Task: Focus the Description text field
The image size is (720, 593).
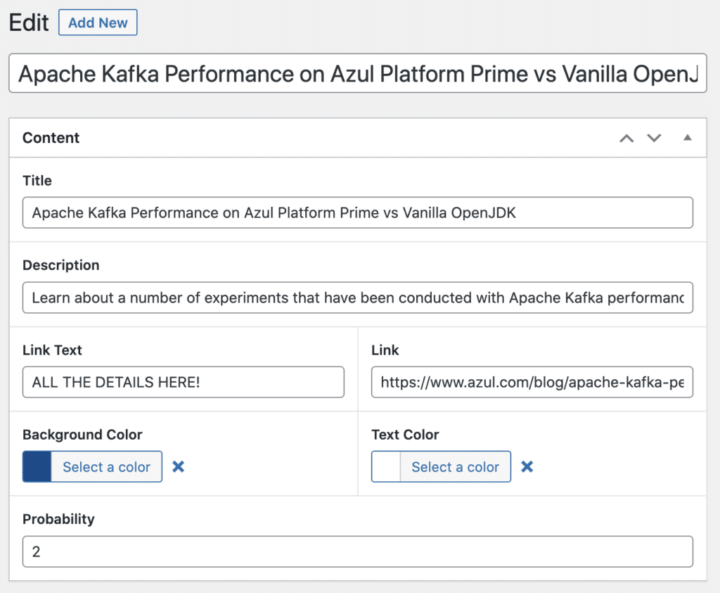Action: point(358,298)
